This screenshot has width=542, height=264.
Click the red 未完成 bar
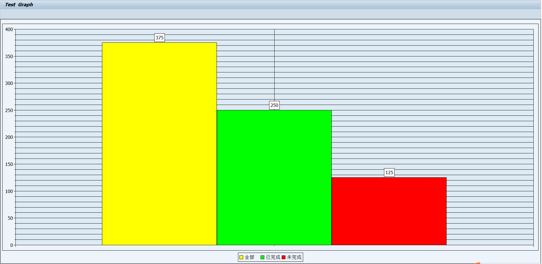[389, 211]
